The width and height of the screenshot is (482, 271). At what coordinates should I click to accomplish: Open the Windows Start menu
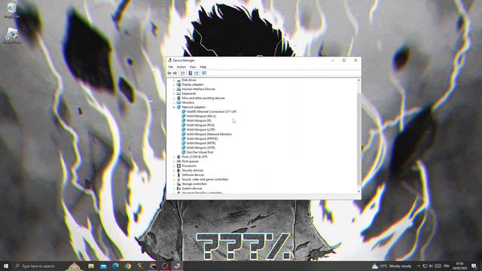click(6, 266)
